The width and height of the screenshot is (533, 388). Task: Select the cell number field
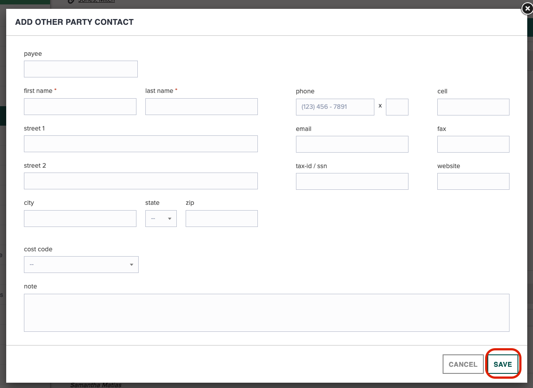[473, 107]
